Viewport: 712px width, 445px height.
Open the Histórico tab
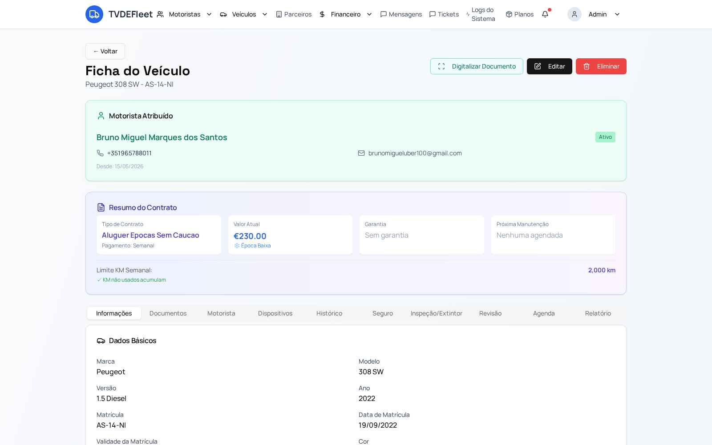[329, 313]
